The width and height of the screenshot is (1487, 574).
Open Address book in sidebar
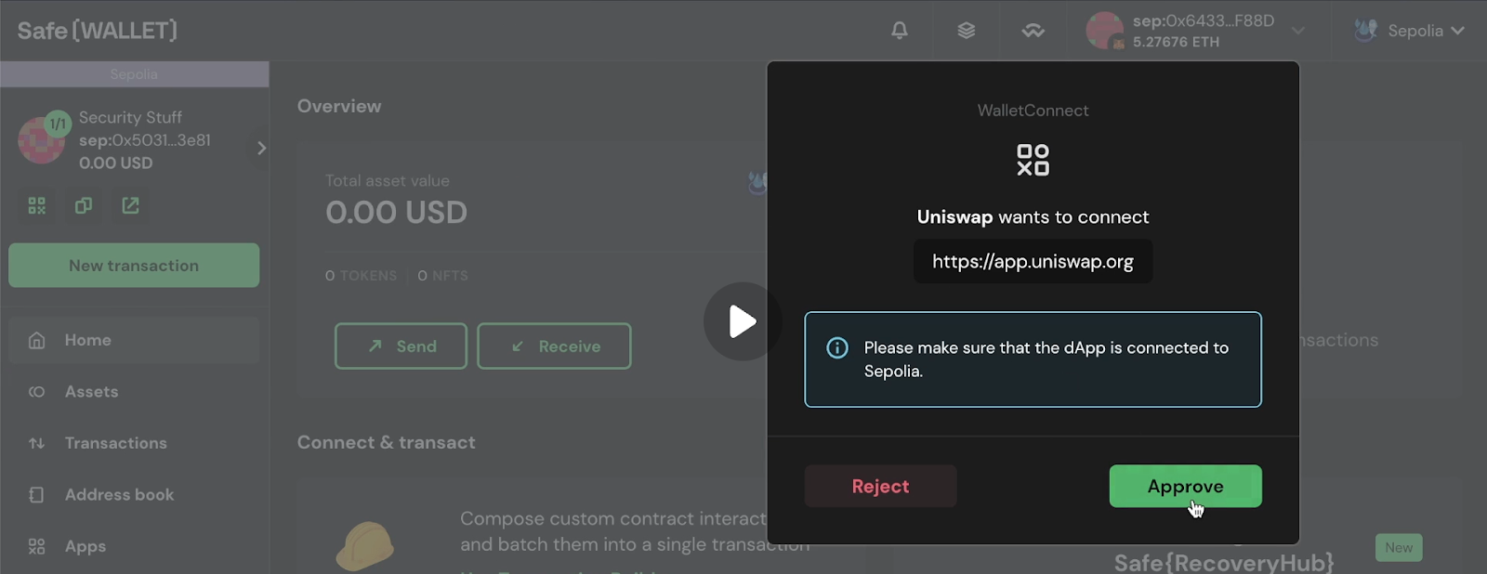click(119, 495)
